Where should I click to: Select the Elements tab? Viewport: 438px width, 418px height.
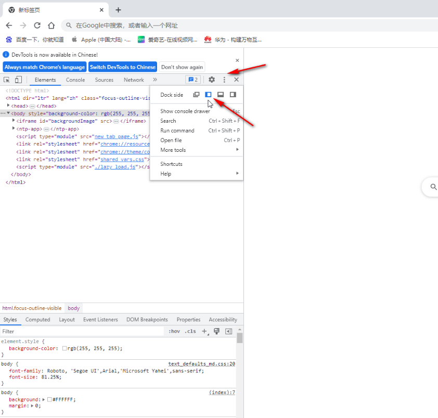45,80
